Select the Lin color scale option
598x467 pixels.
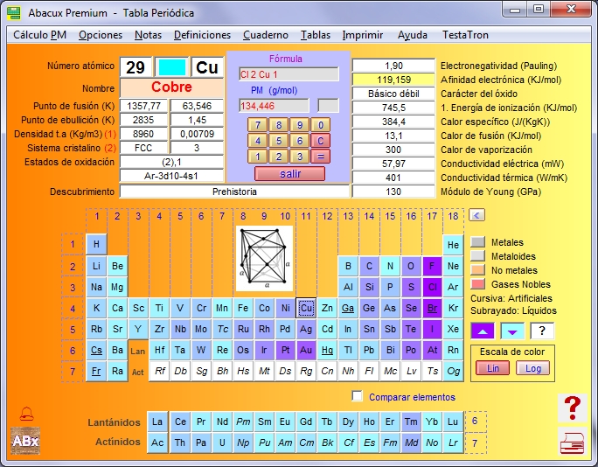(x=493, y=368)
